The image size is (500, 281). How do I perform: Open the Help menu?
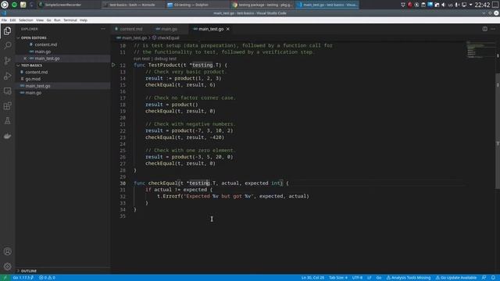pyautogui.click(x=84, y=20)
